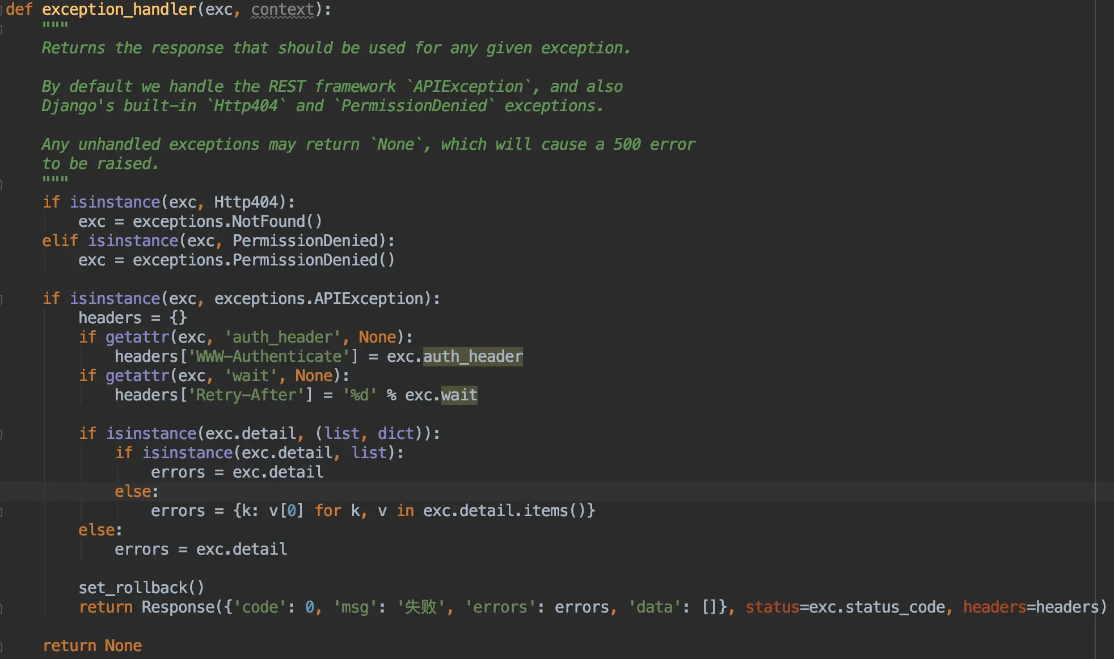
Task: Click the highlighted auth_header attribute
Action: pos(472,357)
